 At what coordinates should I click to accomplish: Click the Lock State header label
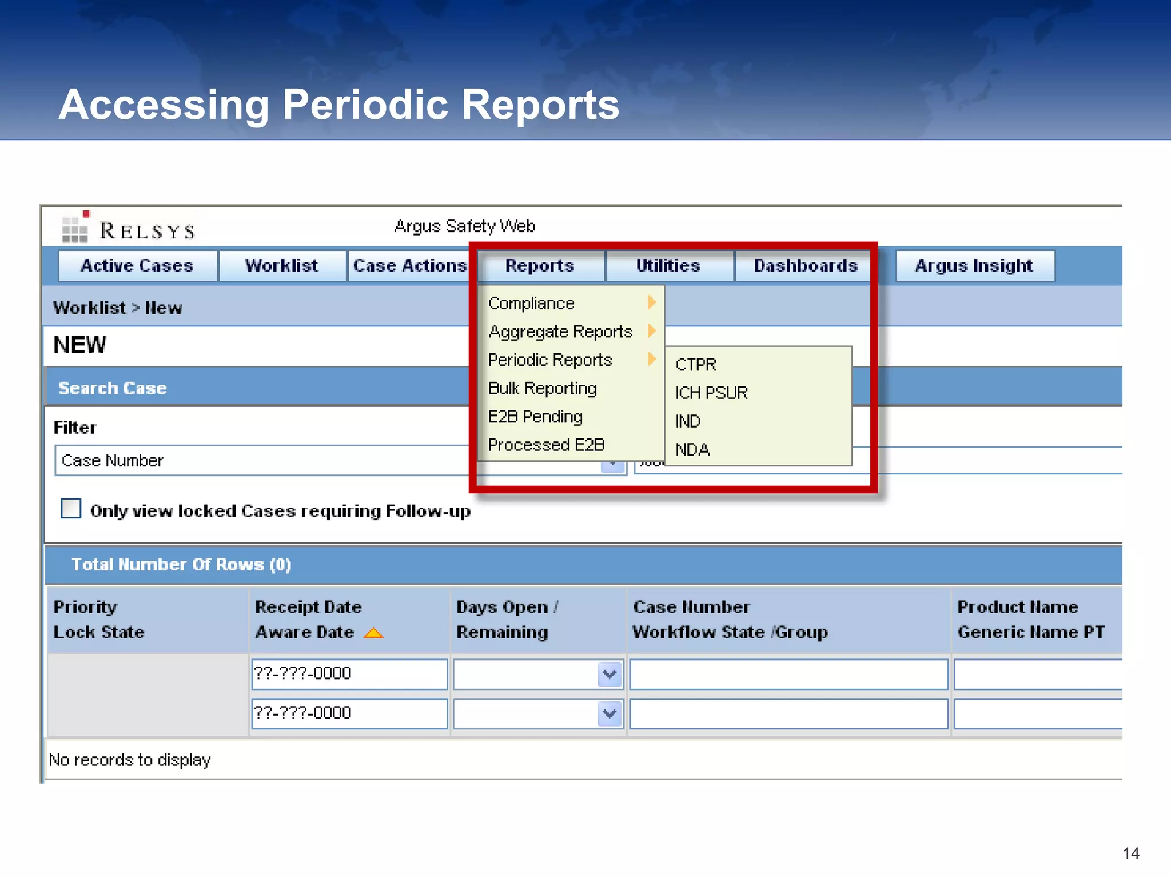coord(99,632)
